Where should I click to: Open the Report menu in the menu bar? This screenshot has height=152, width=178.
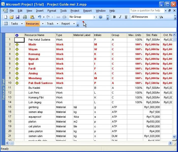pos(87,11)
